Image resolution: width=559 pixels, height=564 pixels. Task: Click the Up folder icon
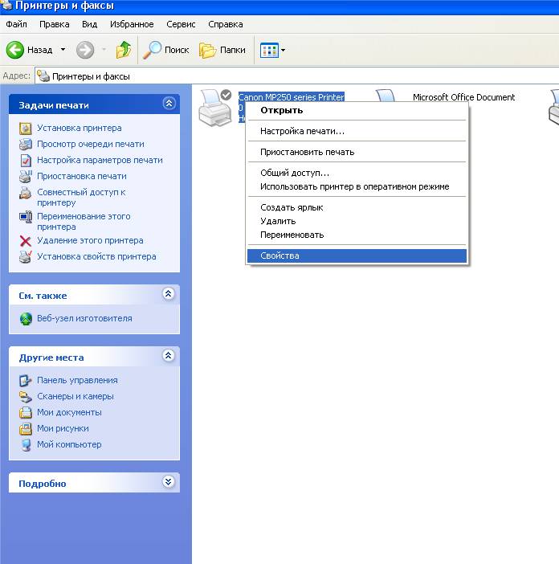pos(123,50)
